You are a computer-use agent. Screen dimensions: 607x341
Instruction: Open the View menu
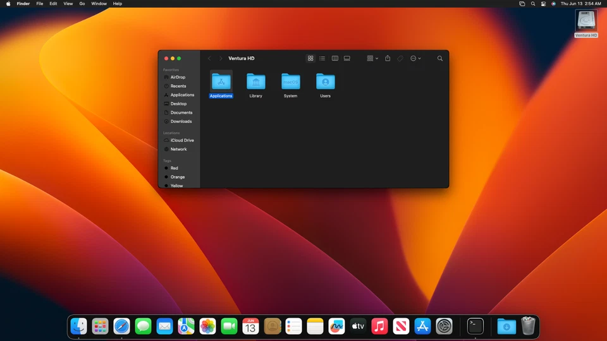[68, 4]
